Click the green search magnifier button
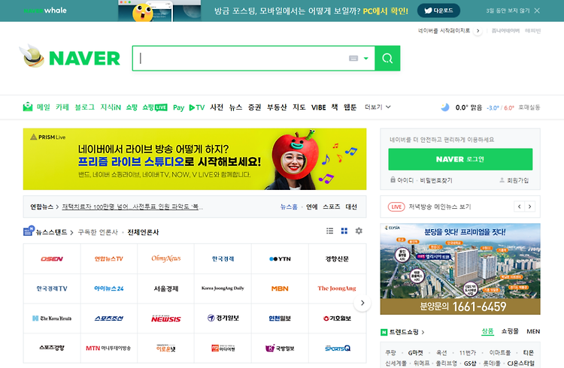564x368 pixels. (x=387, y=59)
